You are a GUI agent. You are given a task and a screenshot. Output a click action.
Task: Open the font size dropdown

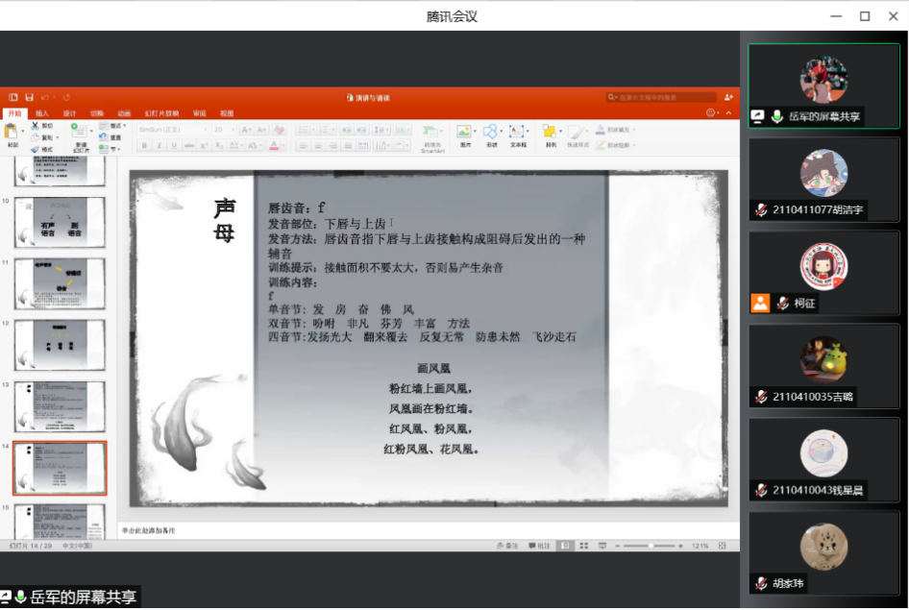click(223, 129)
